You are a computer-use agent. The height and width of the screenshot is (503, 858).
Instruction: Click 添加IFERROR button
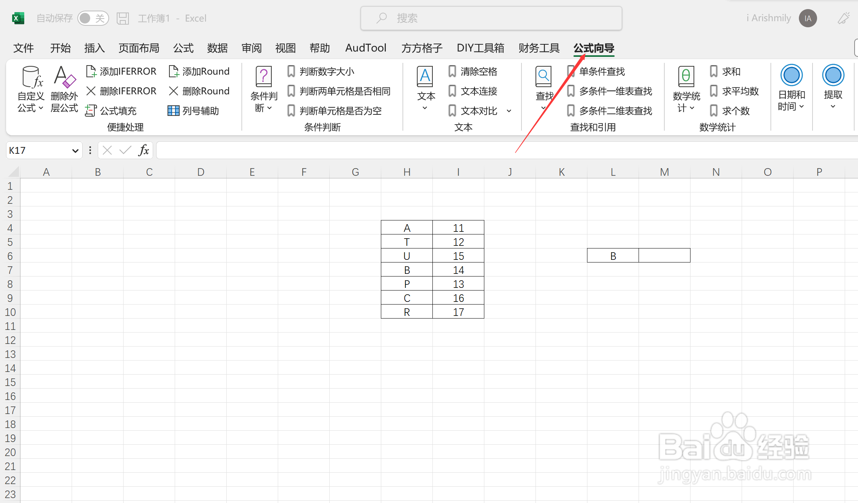click(x=121, y=71)
